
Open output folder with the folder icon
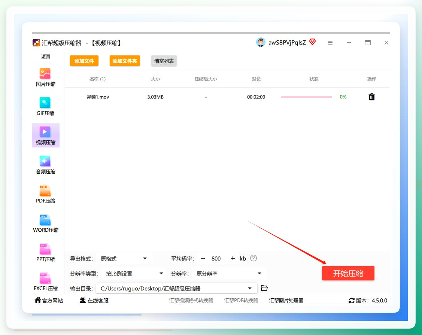point(264,288)
